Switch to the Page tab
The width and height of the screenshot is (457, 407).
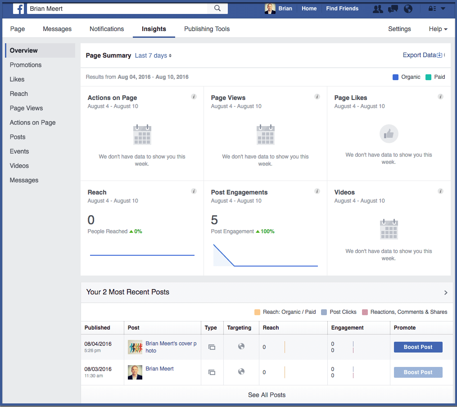pos(18,29)
